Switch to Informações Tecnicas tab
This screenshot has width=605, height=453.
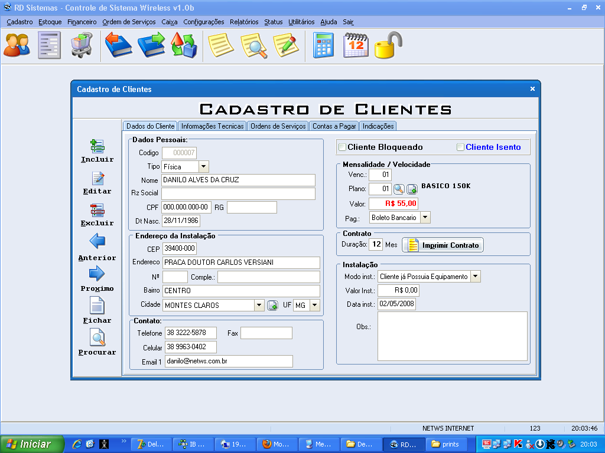pos(212,126)
